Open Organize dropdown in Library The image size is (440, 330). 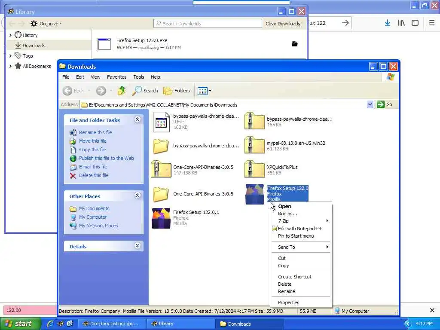click(x=46, y=24)
